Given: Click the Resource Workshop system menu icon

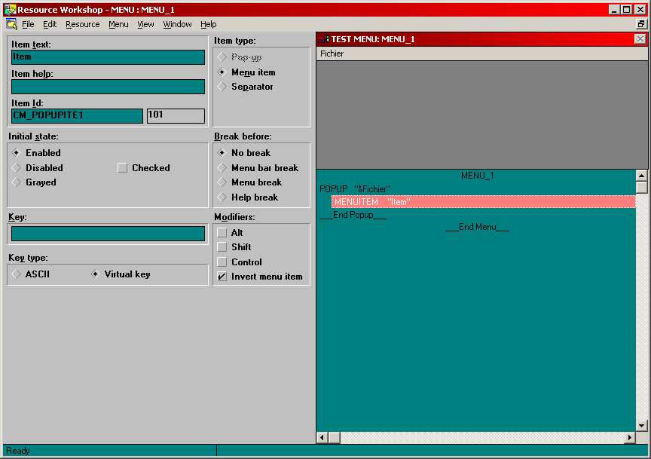Looking at the screenshot, I should click(x=9, y=10).
